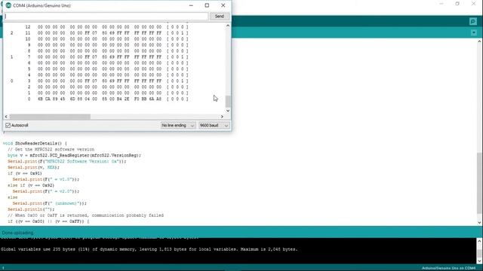Click serial monitor horizontal scroll right arrow

(x=222, y=117)
